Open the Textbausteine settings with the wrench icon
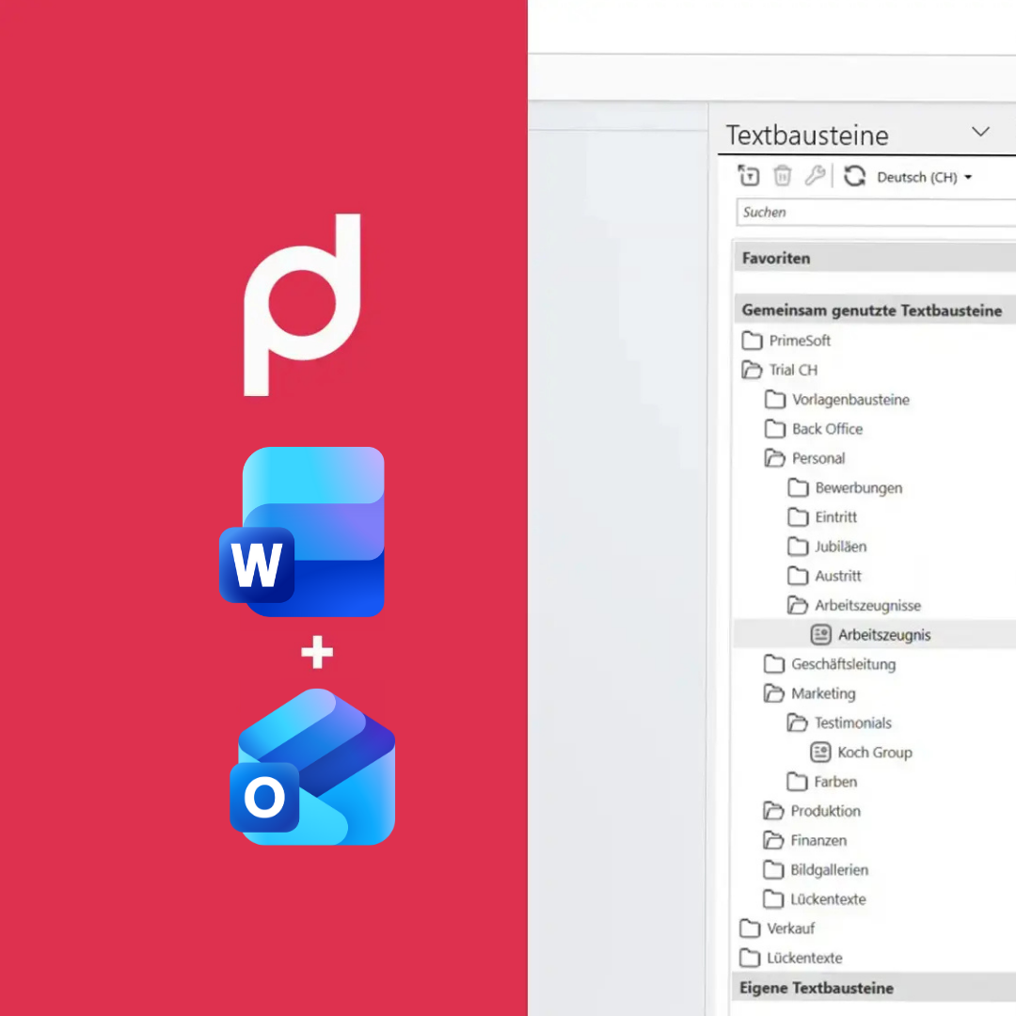The height and width of the screenshot is (1016, 1016). tap(815, 176)
